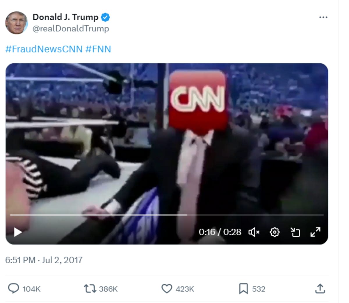This screenshot has width=349, height=303.
Task: Open the video settings gear
Action: 275,232
